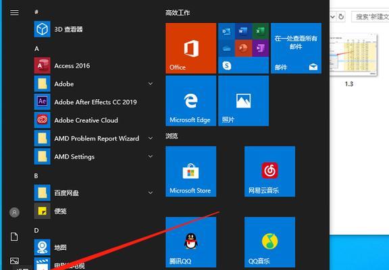
Task: Open the Microsoft Store tile
Action: 190,171
